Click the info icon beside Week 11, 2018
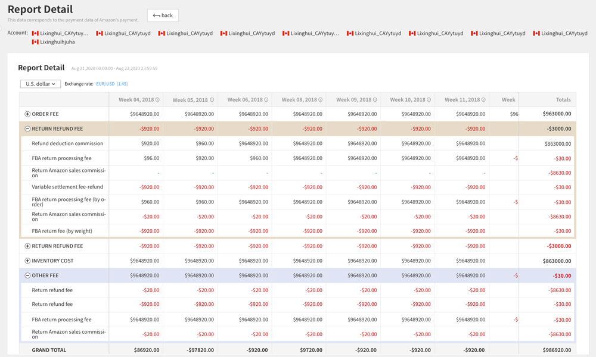Screen dimensions: 596x357 pos(483,100)
